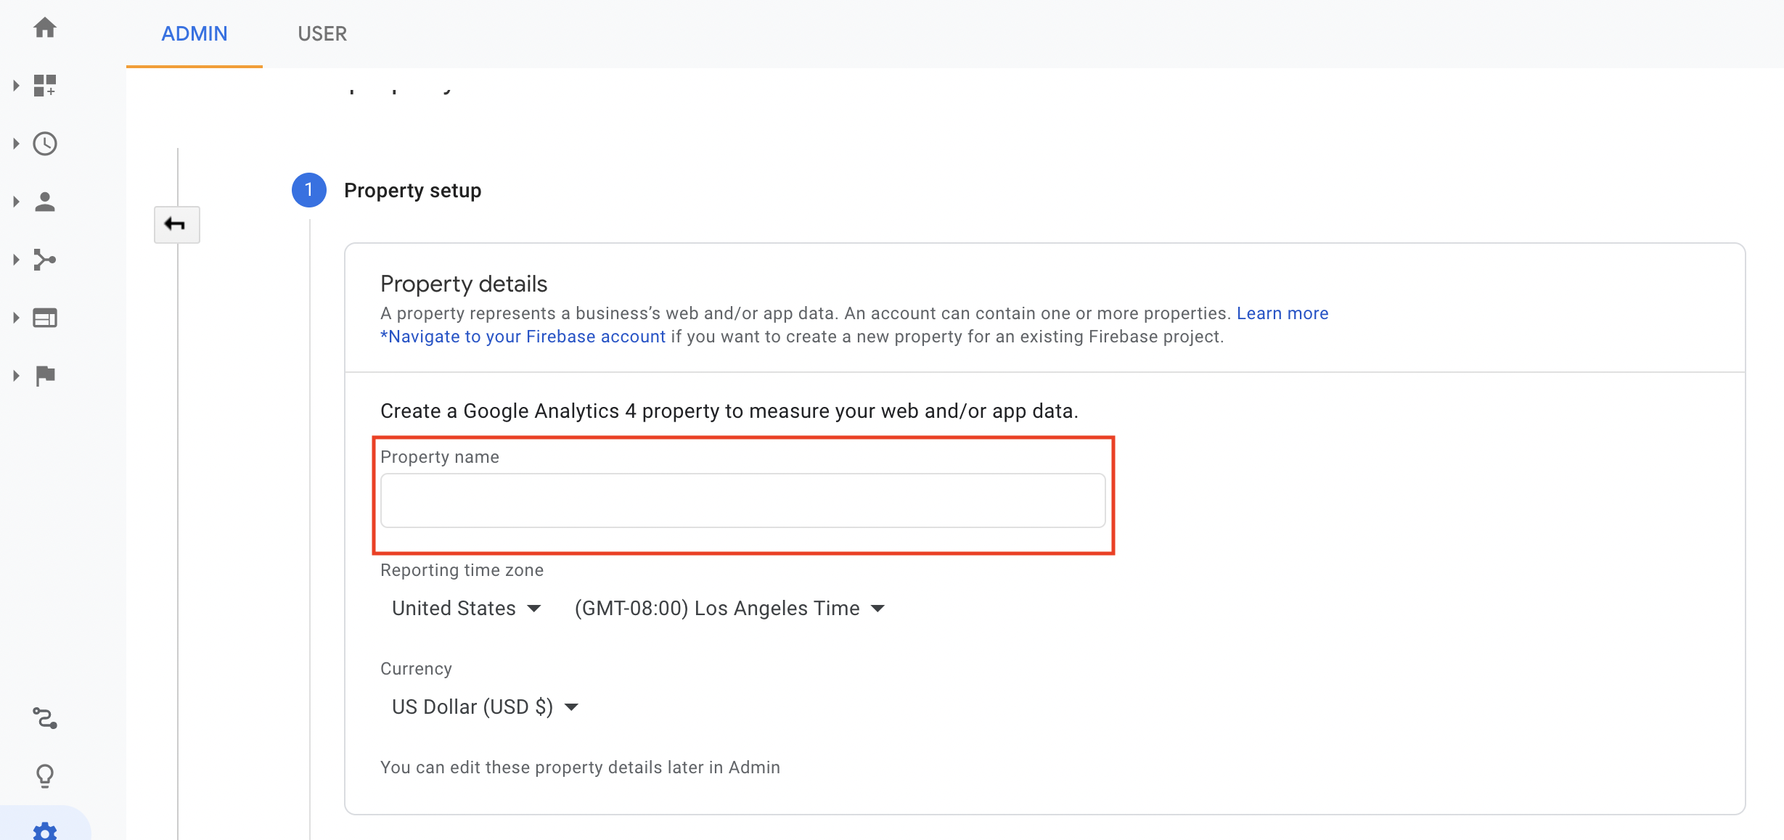Open the Admin gear icon
This screenshot has height=840, width=1784.
point(45,831)
